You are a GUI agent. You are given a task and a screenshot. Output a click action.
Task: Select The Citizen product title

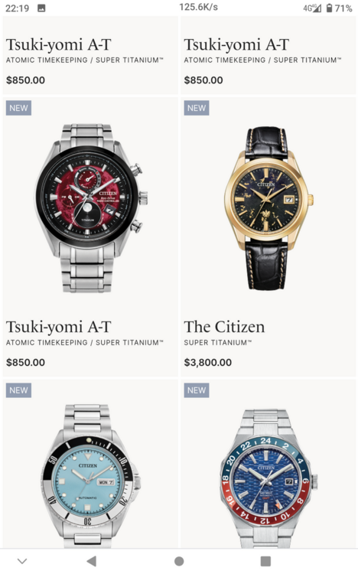(224, 327)
